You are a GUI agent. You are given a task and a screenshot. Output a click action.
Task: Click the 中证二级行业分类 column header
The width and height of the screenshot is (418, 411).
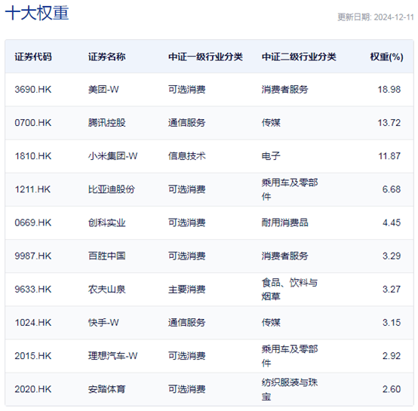[x=299, y=57]
